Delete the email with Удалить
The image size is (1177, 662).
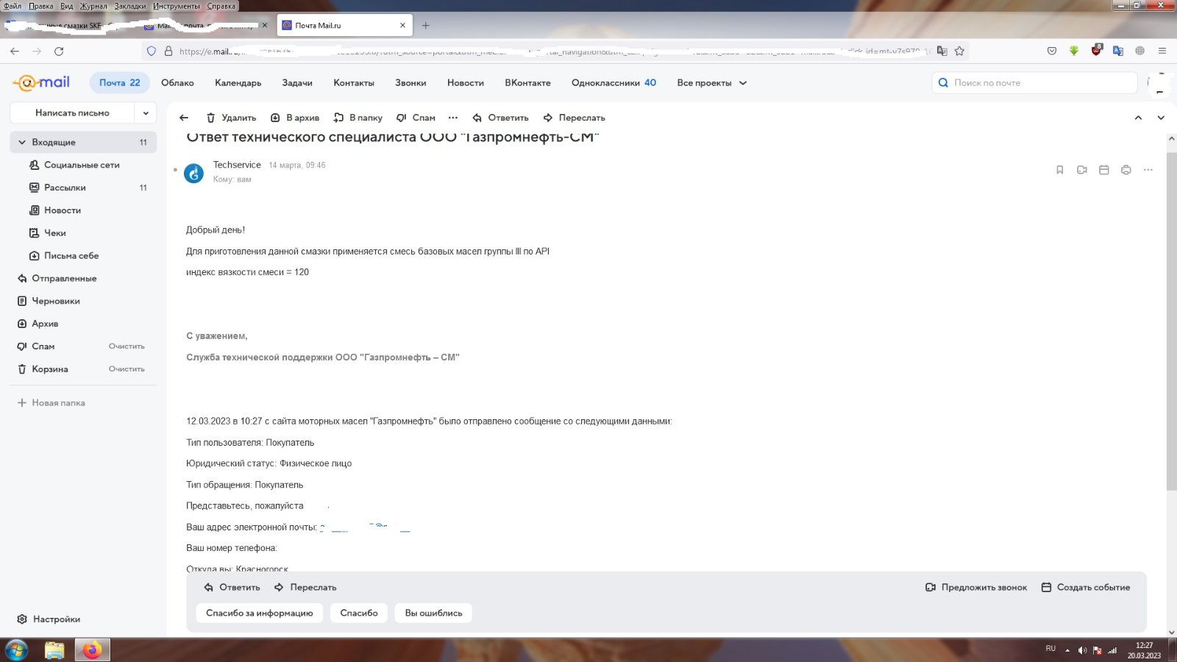click(x=231, y=118)
